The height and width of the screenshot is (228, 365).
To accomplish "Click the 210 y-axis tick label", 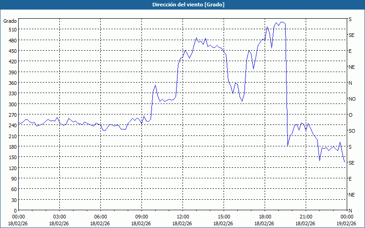I will [13, 136].
